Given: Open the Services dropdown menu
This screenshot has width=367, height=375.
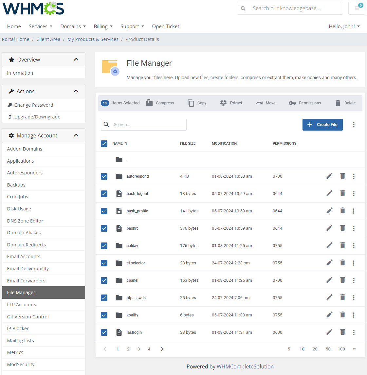Looking at the screenshot, I should point(41,26).
